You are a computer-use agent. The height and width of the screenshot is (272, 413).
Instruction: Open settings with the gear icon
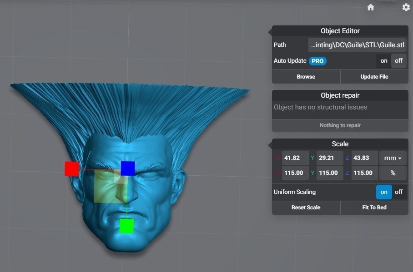point(406,7)
